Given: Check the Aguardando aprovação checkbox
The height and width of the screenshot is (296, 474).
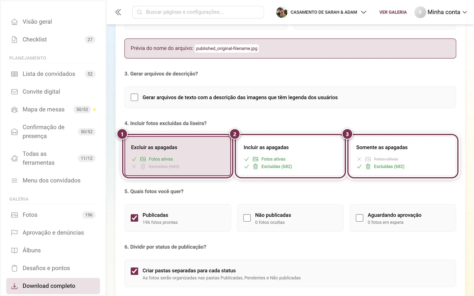Looking at the screenshot, I should tap(359, 218).
